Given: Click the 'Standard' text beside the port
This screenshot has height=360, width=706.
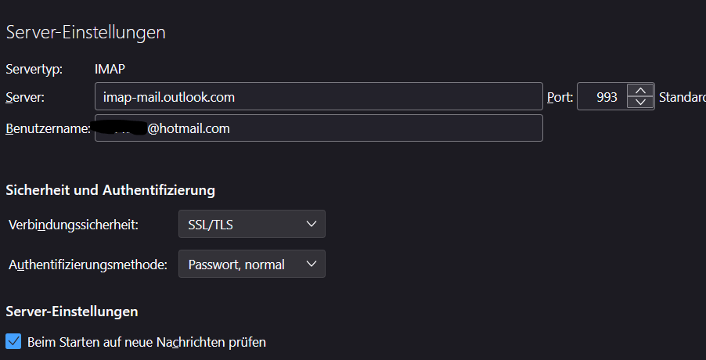Looking at the screenshot, I should click(x=682, y=97).
